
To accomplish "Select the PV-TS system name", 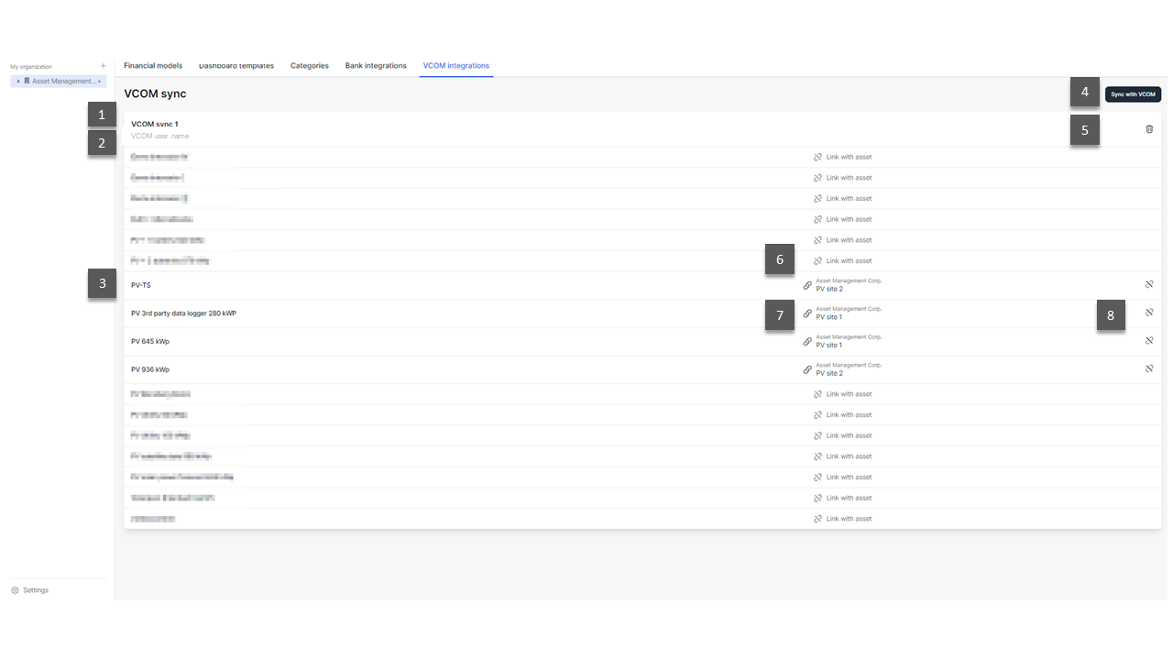I will point(141,285).
